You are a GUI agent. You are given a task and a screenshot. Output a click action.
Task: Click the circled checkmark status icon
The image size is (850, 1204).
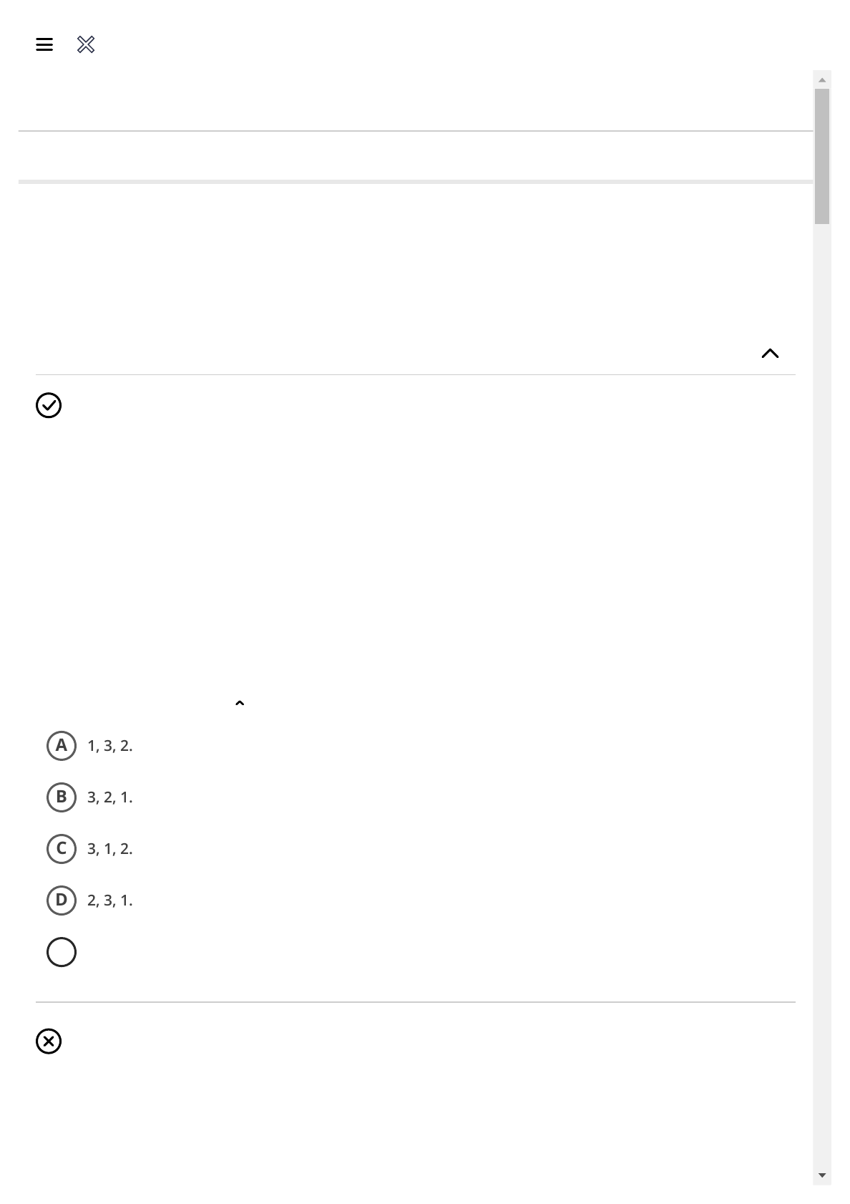click(x=49, y=406)
